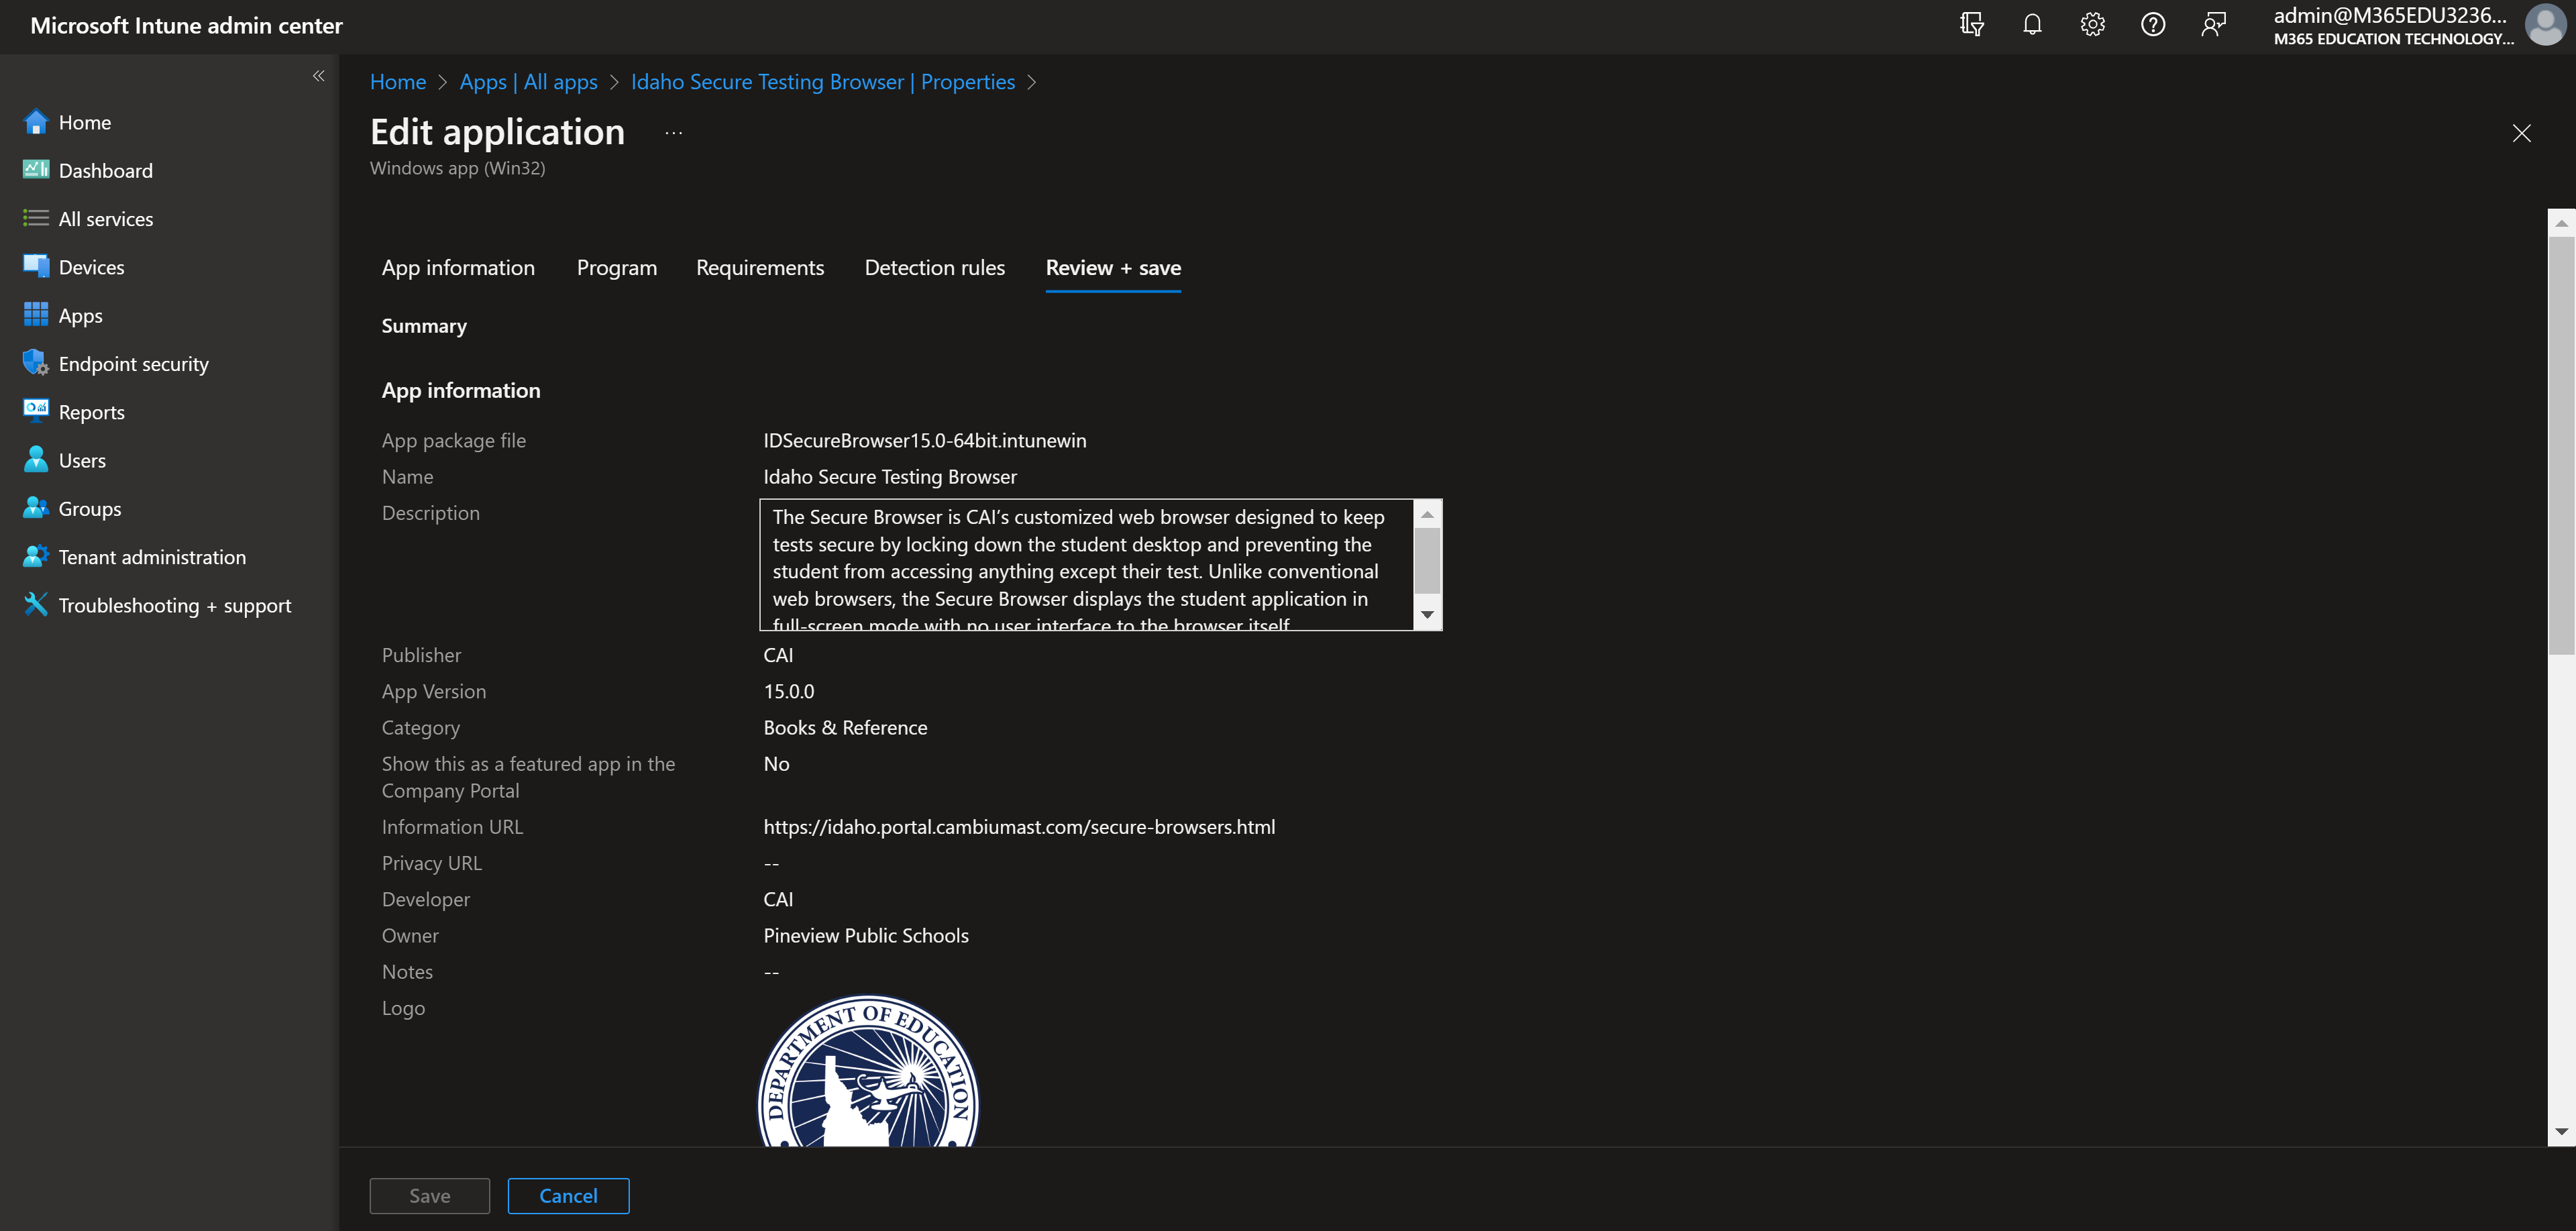Click the Troubleshooting + support wrench icon
Viewport: 2576px width, 1231px height.
coord(36,605)
